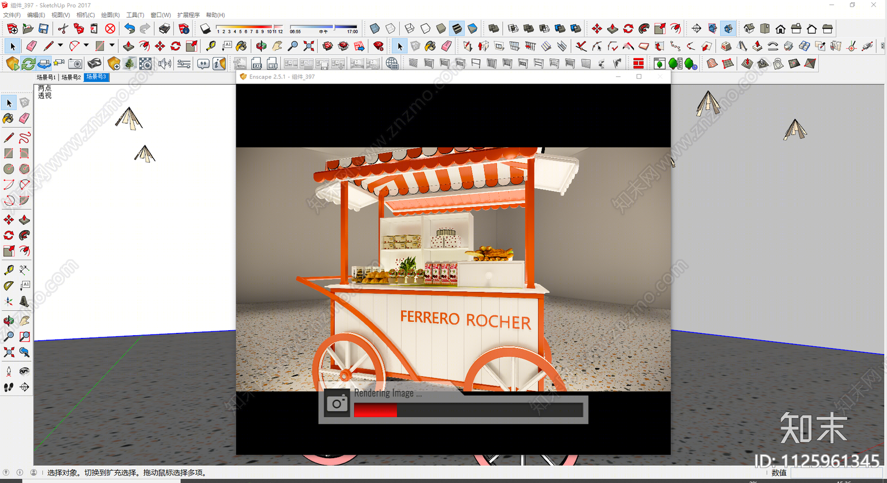Select the Push/Pull tool in top toolbar
The height and width of the screenshot is (483, 887).
click(x=129, y=46)
